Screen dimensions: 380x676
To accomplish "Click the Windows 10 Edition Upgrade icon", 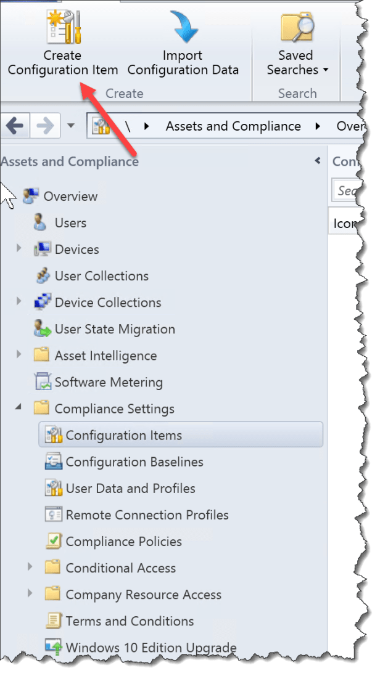I will [54, 647].
